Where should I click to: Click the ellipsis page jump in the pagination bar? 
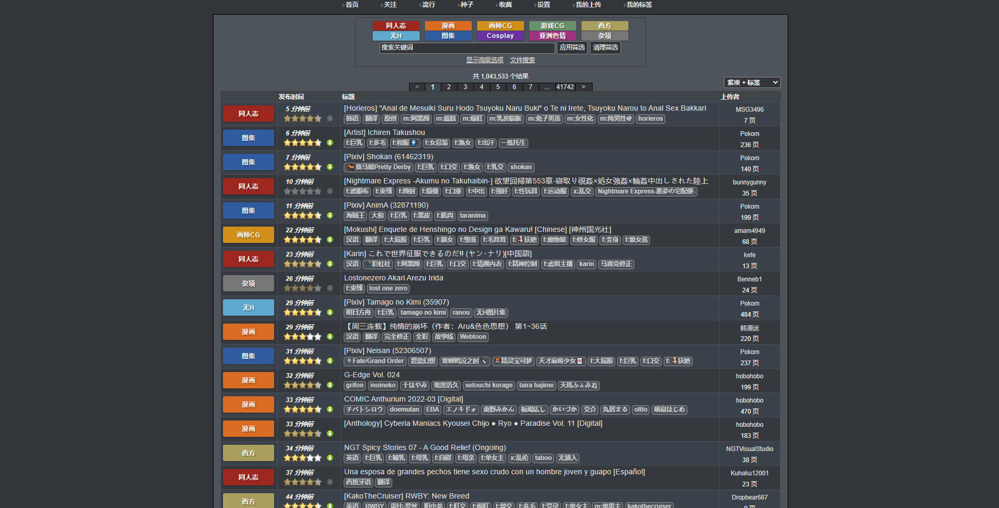click(547, 87)
